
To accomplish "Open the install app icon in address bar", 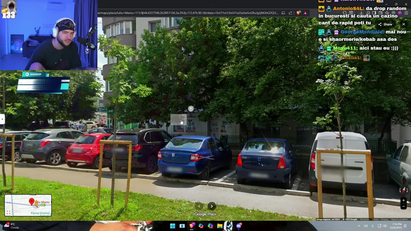I will click(x=283, y=13).
